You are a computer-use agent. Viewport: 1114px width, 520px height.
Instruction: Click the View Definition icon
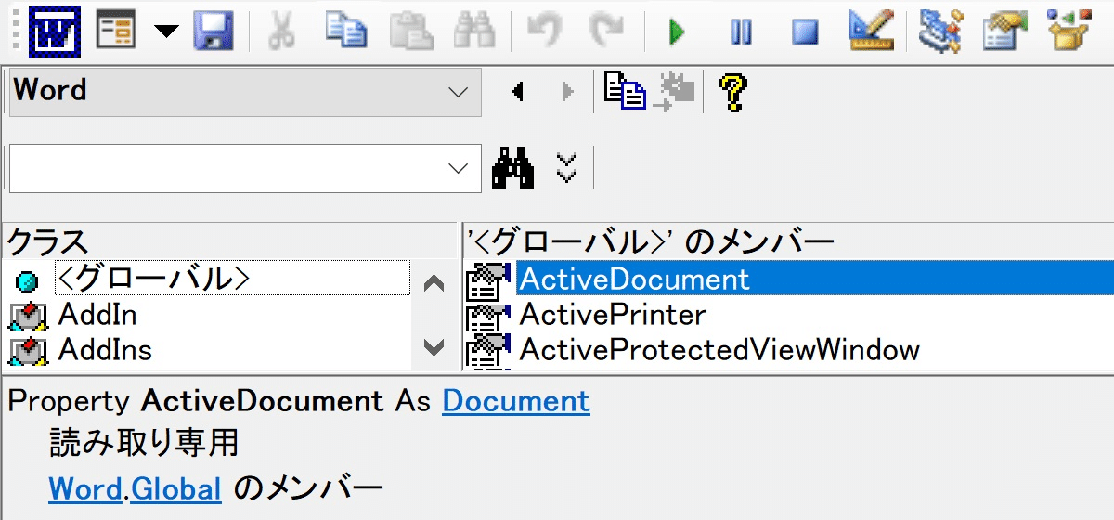(x=677, y=90)
